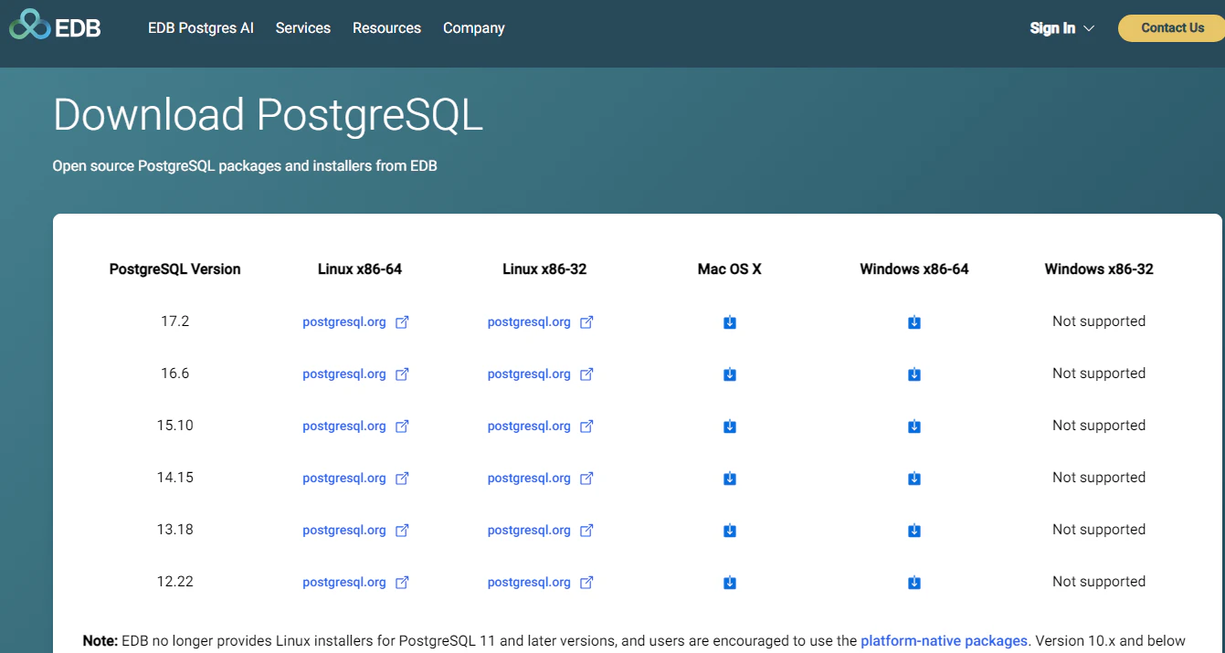The image size is (1225, 653).
Task: Click the Mac OS X column header
Action: pyautogui.click(x=730, y=269)
